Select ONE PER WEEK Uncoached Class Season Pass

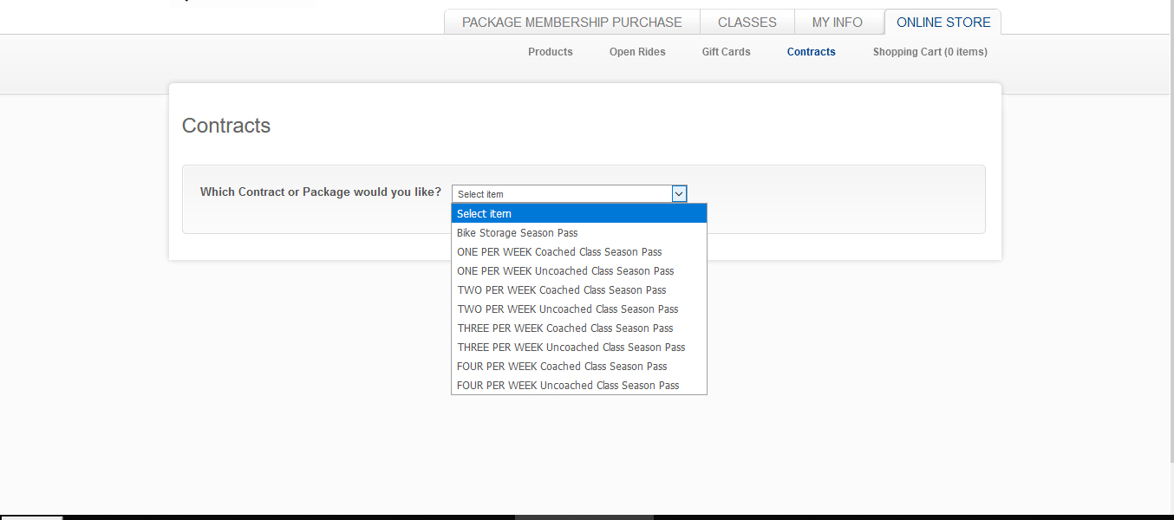pyautogui.click(x=578, y=271)
